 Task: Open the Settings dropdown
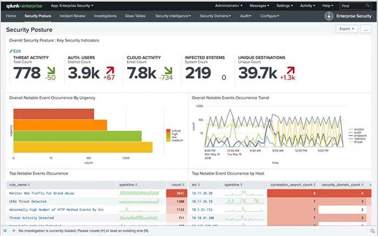pos(285,5)
